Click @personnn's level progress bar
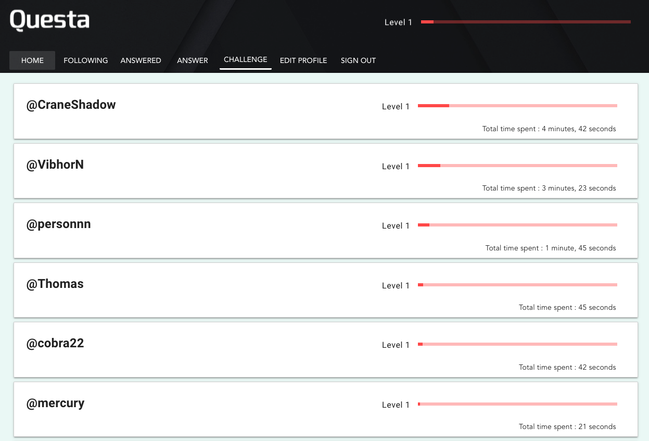The height and width of the screenshot is (441, 649). click(517, 225)
